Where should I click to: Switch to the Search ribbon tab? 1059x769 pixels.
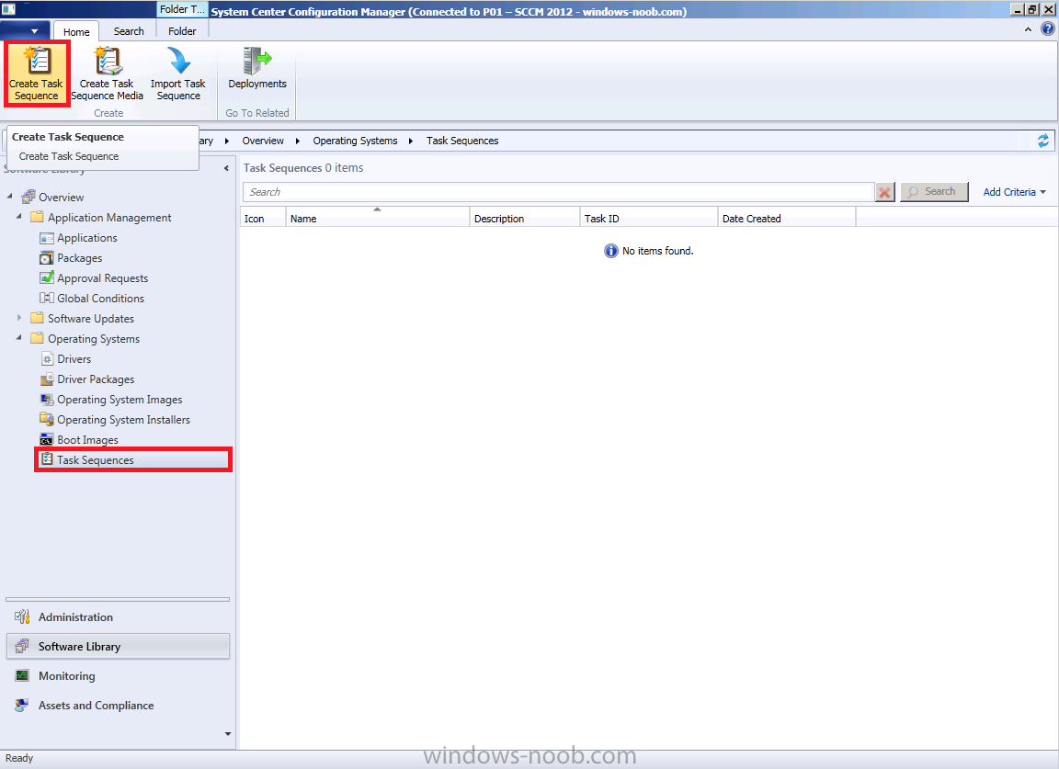129,31
